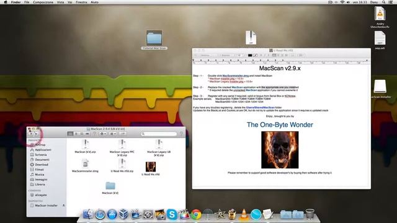The height and width of the screenshot is (223, 397).
Task: Select the .odt document on desktop
Action: pyautogui.click(x=380, y=38)
